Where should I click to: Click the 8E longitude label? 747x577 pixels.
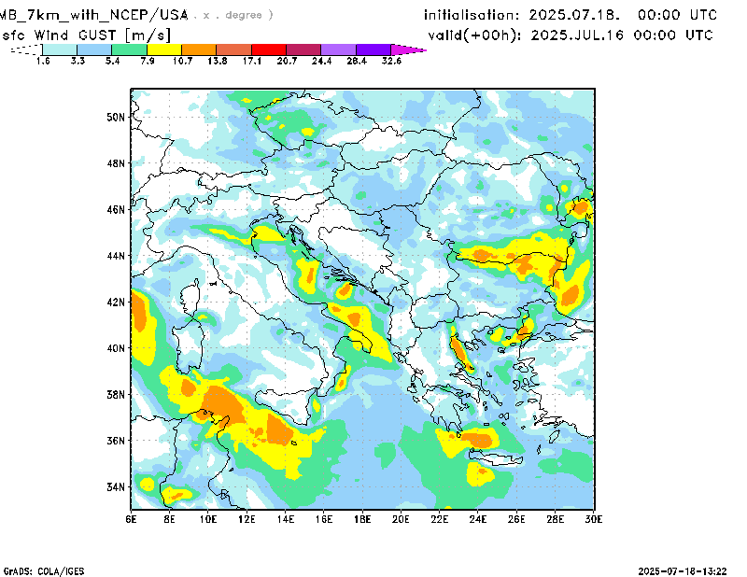pos(170,519)
